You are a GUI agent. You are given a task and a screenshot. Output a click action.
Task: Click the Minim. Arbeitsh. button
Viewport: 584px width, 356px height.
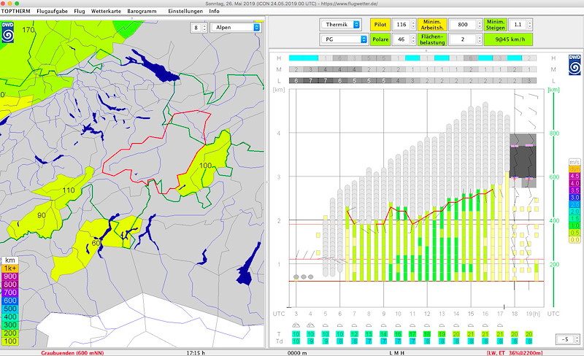click(x=432, y=25)
